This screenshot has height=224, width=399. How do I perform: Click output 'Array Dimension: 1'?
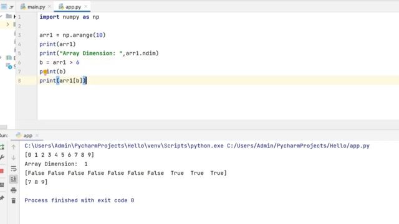tap(56, 164)
